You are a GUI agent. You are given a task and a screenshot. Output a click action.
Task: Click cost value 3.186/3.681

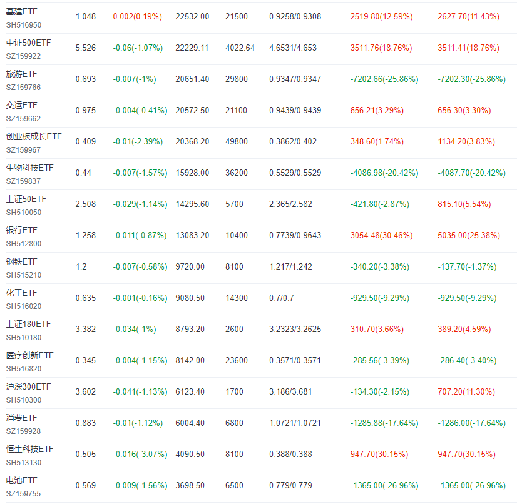coord(290,392)
